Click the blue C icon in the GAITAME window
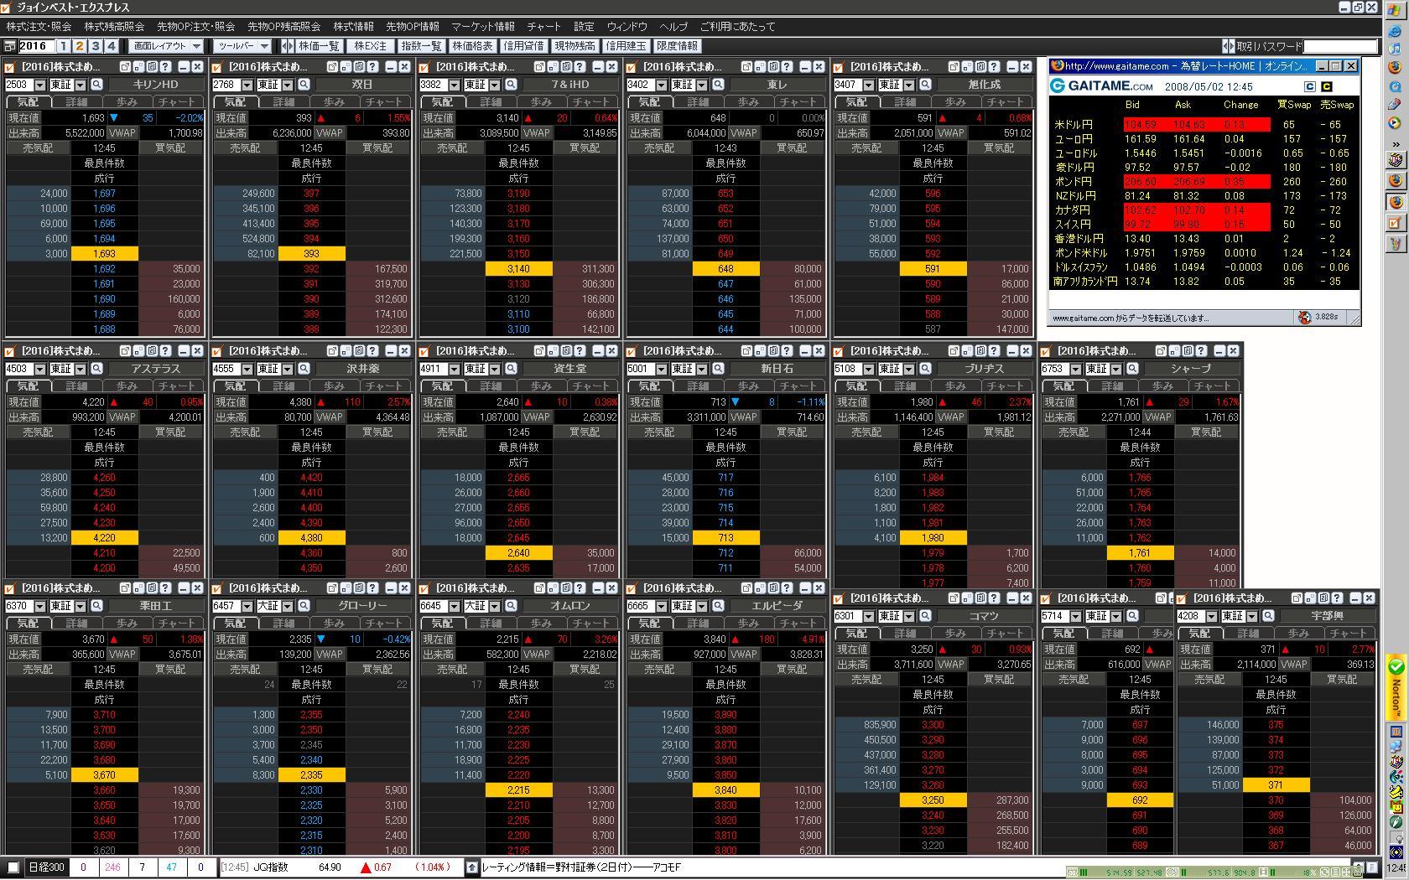Image resolution: width=1409 pixels, height=880 pixels. click(1310, 86)
